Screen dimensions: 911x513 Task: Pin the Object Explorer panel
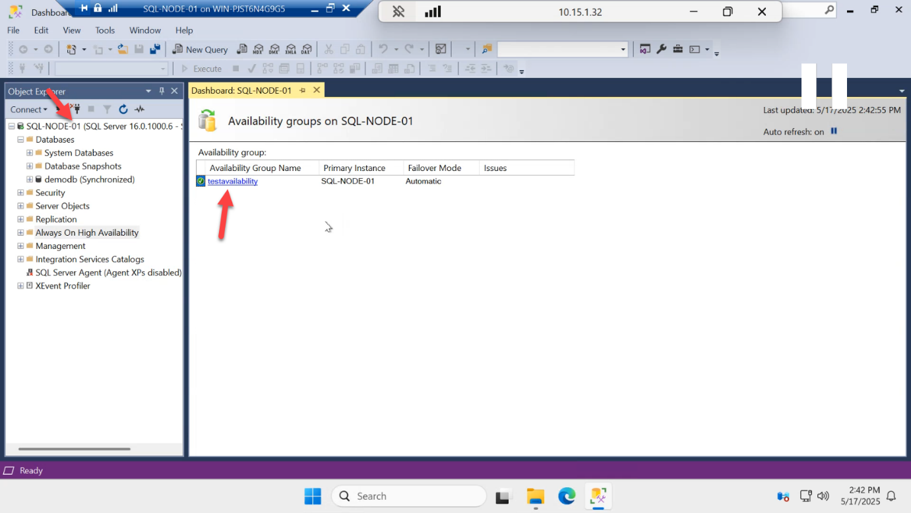click(162, 91)
